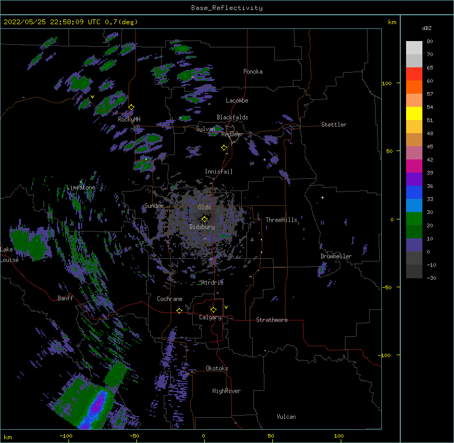The width and height of the screenshot is (454, 443).
Task: Click the yellow marker near Cochrane
Action: [179, 310]
